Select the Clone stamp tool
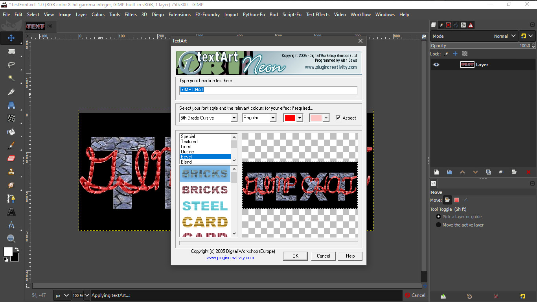Screen dimensions: 537x302 (x=11, y=172)
